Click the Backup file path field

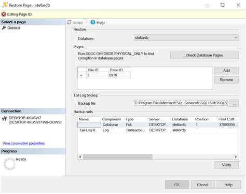point(181,103)
